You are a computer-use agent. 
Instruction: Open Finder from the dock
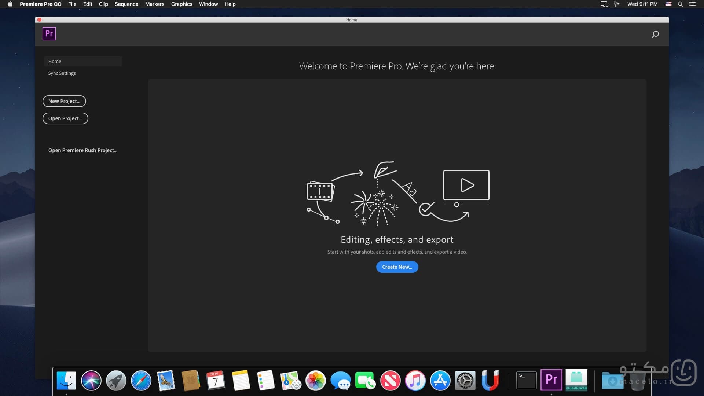click(x=66, y=380)
